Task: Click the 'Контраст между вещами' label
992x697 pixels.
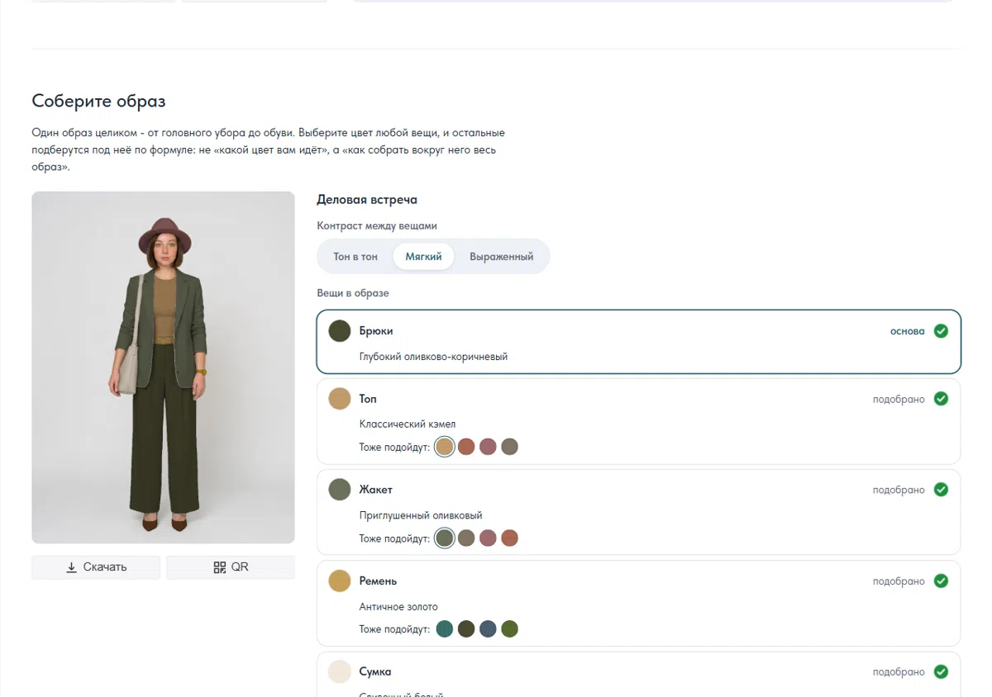Action: [377, 225]
